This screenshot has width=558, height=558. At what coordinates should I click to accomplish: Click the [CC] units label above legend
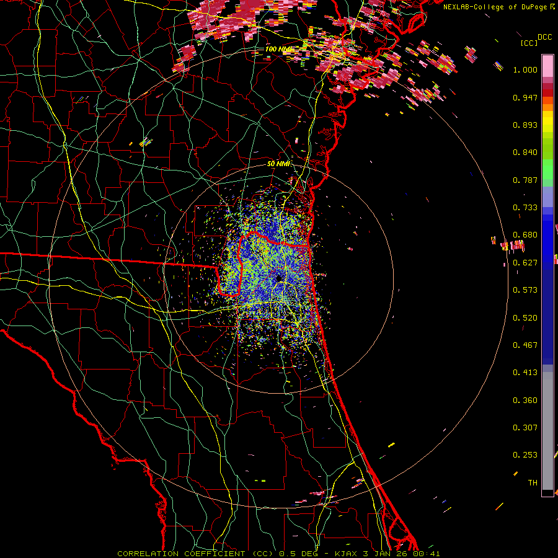[x=529, y=43]
